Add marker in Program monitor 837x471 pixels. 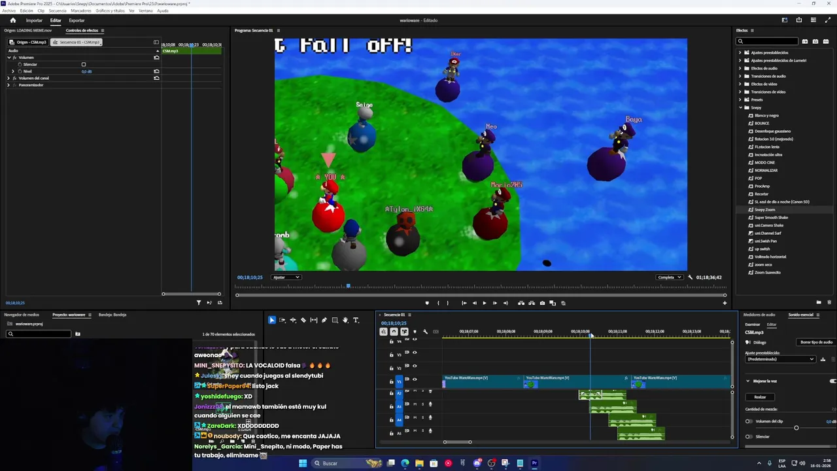pos(427,303)
